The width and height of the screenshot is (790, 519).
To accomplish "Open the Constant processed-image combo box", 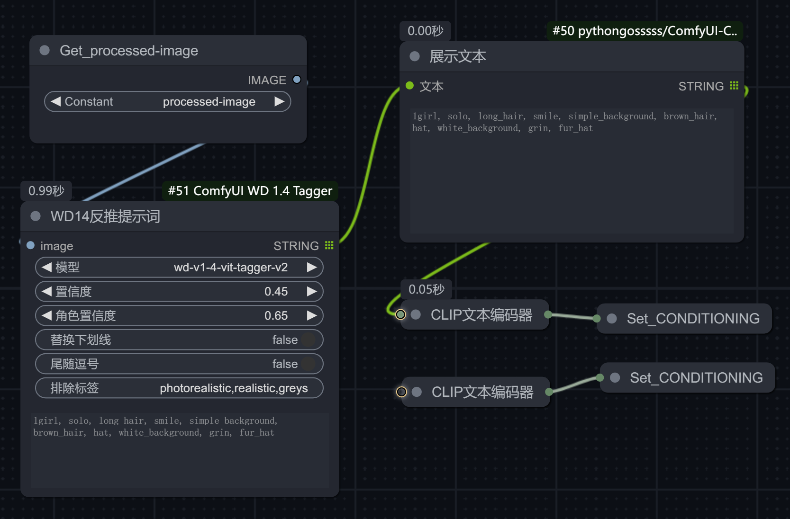I will click(167, 101).
